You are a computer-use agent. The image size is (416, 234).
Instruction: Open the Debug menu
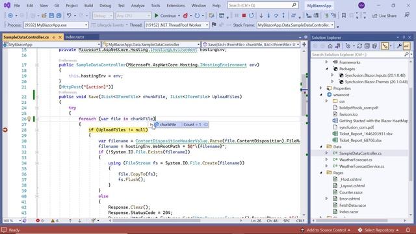[x=105, y=5]
